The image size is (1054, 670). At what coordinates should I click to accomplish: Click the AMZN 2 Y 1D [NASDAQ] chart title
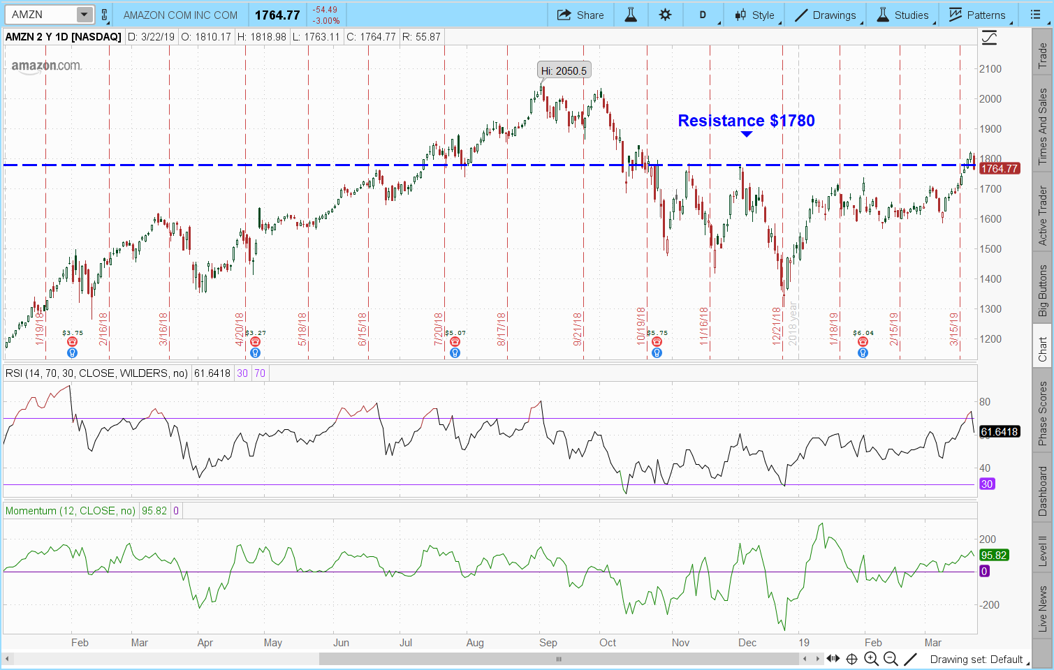pyautogui.click(x=64, y=37)
